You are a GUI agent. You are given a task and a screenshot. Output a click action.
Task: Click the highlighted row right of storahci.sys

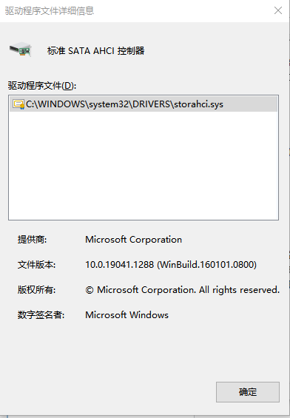coord(251,104)
